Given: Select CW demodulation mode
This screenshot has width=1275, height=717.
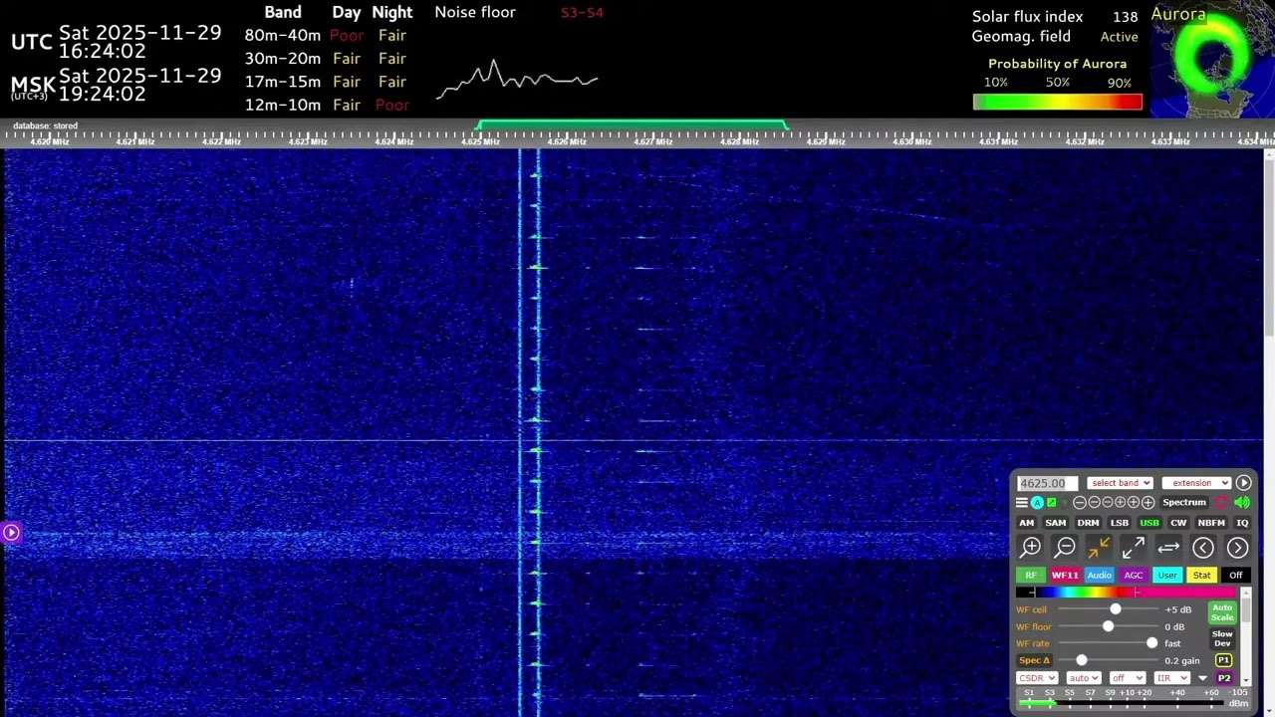Looking at the screenshot, I should [x=1178, y=523].
